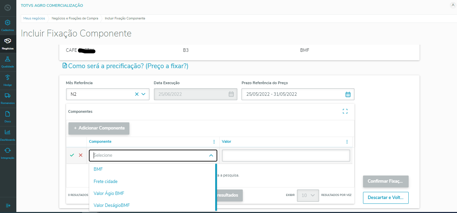Open the results per page dropdown

308,195
